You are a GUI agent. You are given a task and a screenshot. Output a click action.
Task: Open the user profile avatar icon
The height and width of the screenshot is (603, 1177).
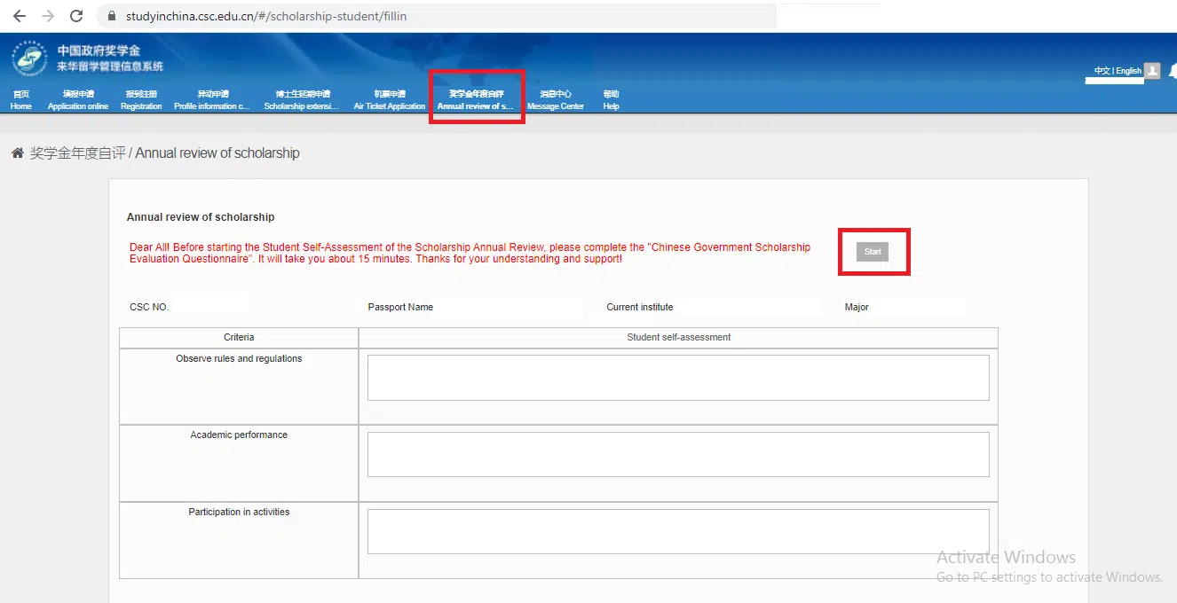1152,71
